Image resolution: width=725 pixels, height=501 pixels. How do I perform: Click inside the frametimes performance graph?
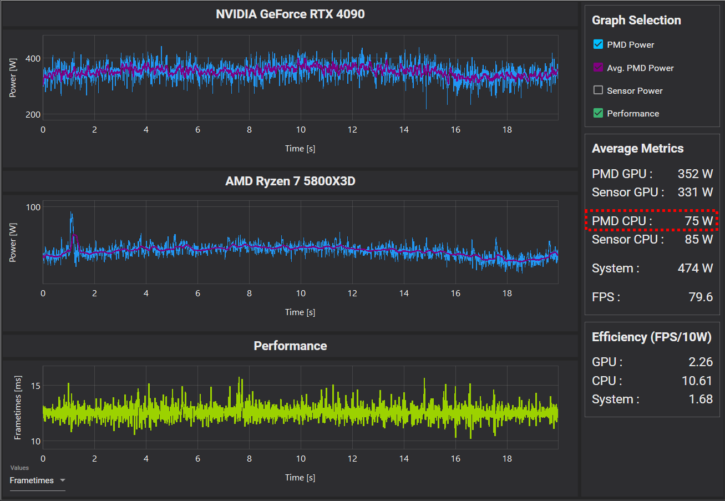(300, 408)
